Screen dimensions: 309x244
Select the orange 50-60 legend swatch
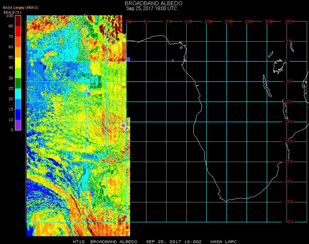tap(18, 52)
